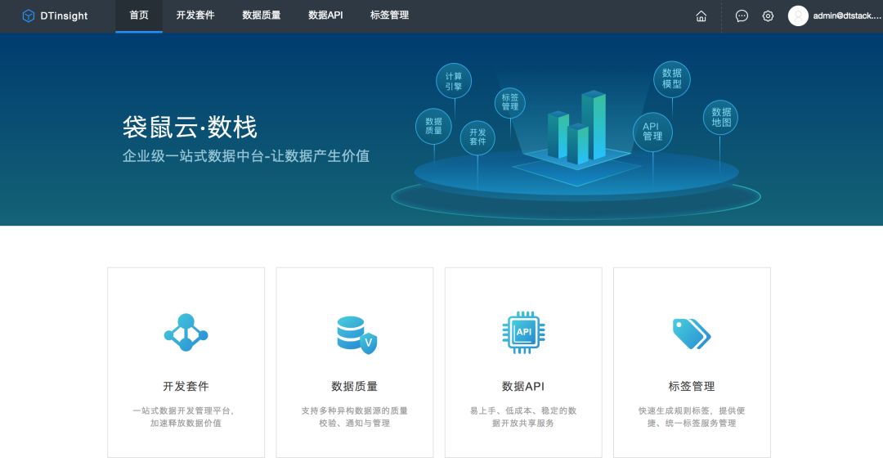Viewport: 883px width, 471px height.
Task: Open the admin@dtstack account menu
Action: [x=847, y=16]
